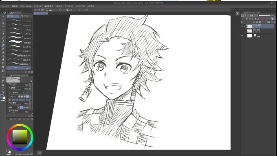Screen dimensions: 277x156
Task: Click inside the color wheel square picker
Action: click(x=20, y=137)
